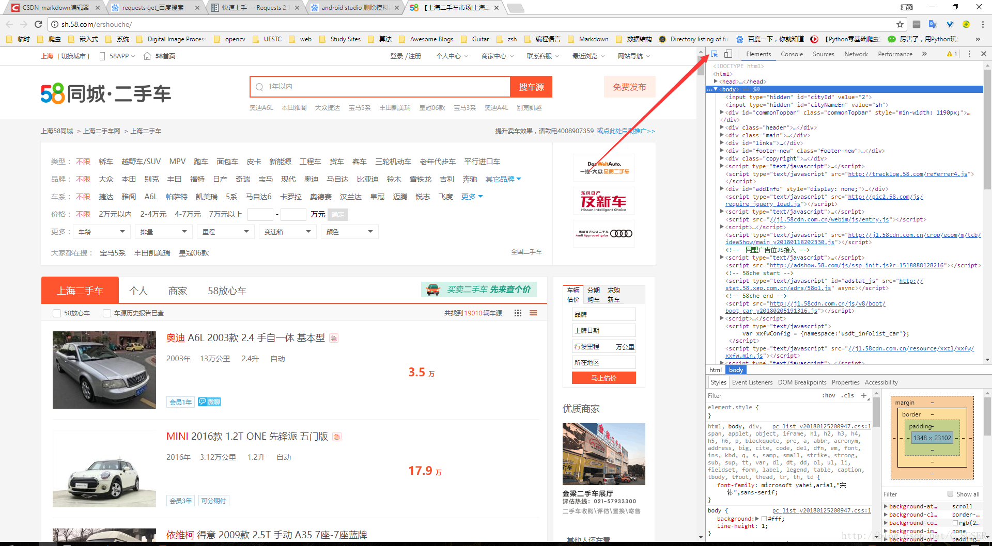The width and height of the screenshot is (992, 546).
Task: Switch to the Console tab
Action: pyautogui.click(x=792, y=54)
